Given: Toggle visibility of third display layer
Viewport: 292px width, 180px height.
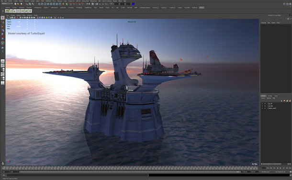Looking at the screenshot, I should (x=262, y=108).
